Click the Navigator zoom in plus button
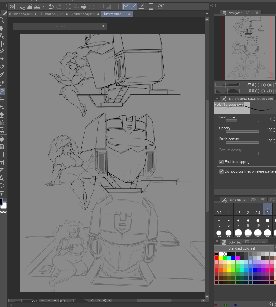This screenshot has width=276, height=307. pyautogui.click(x=263, y=85)
